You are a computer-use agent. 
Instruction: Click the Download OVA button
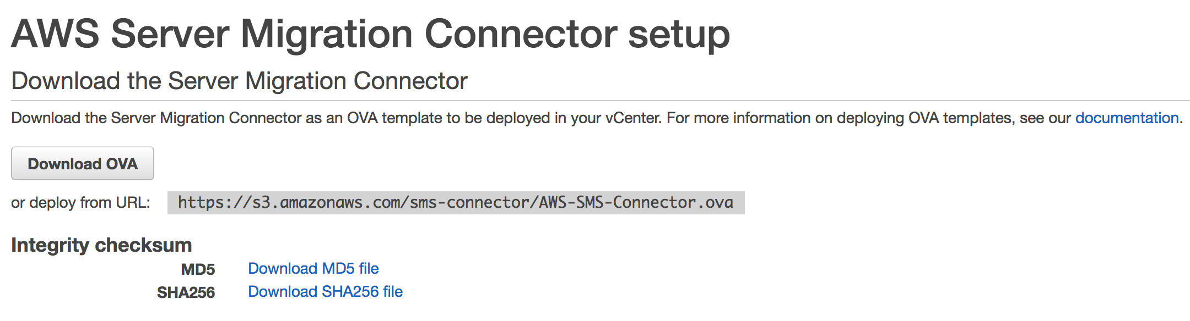tap(83, 164)
